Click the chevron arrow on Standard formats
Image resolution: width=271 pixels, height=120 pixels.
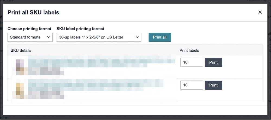click(49, 37)
